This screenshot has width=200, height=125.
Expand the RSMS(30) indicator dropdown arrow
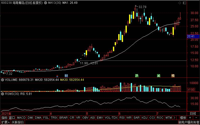tap(3, 94)
